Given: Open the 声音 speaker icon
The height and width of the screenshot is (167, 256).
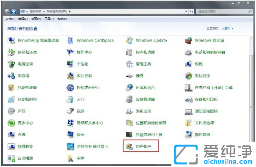Looking at the screenshot, I should click(x=11, y=111).
